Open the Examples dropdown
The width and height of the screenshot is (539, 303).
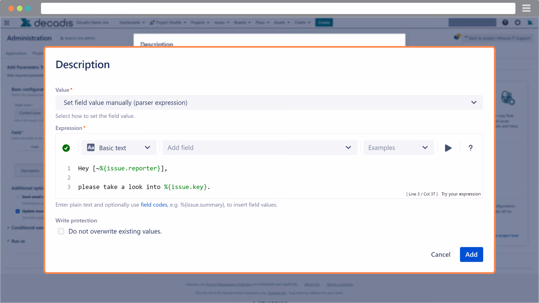(399, 148)
